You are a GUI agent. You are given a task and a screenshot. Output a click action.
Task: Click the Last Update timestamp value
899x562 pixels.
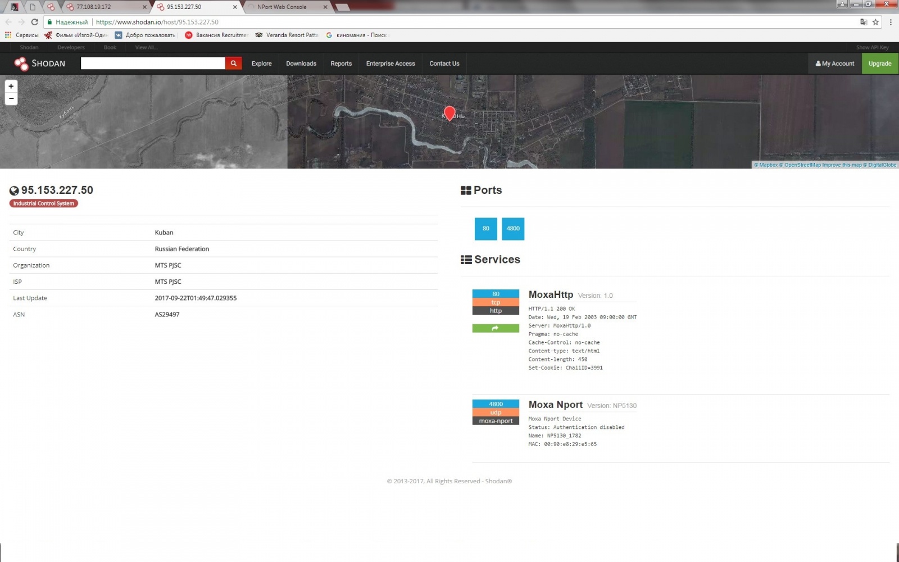(196, 298)
